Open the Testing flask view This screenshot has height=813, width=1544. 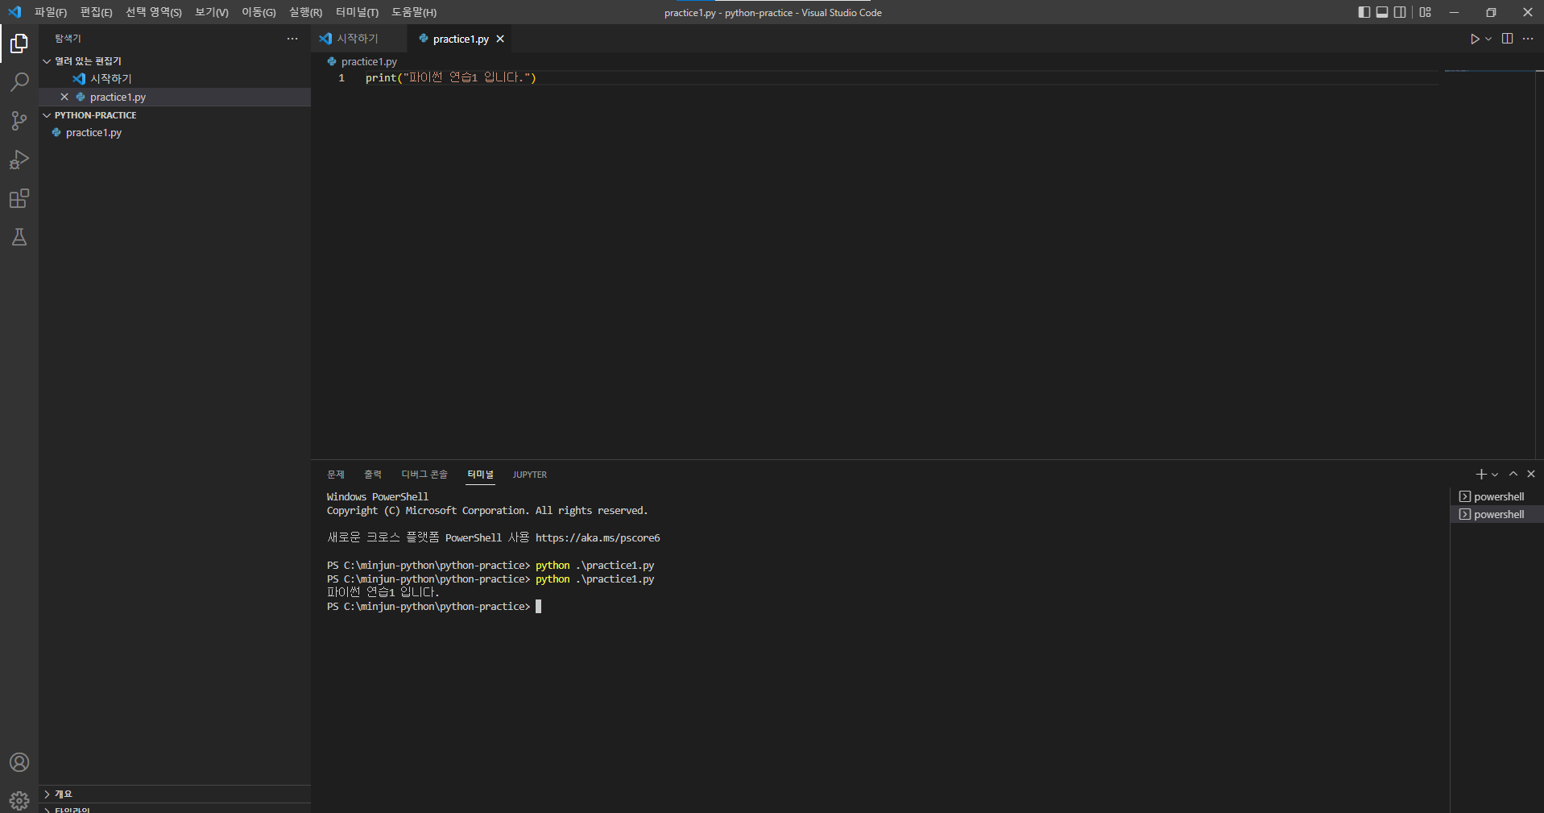(19, 237)
